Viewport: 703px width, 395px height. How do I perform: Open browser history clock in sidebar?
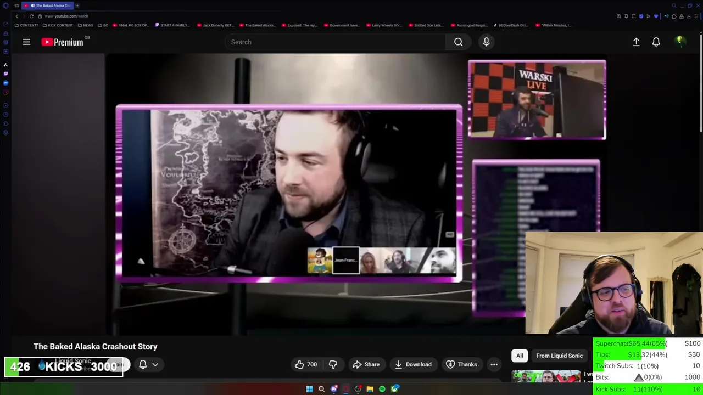5,114
